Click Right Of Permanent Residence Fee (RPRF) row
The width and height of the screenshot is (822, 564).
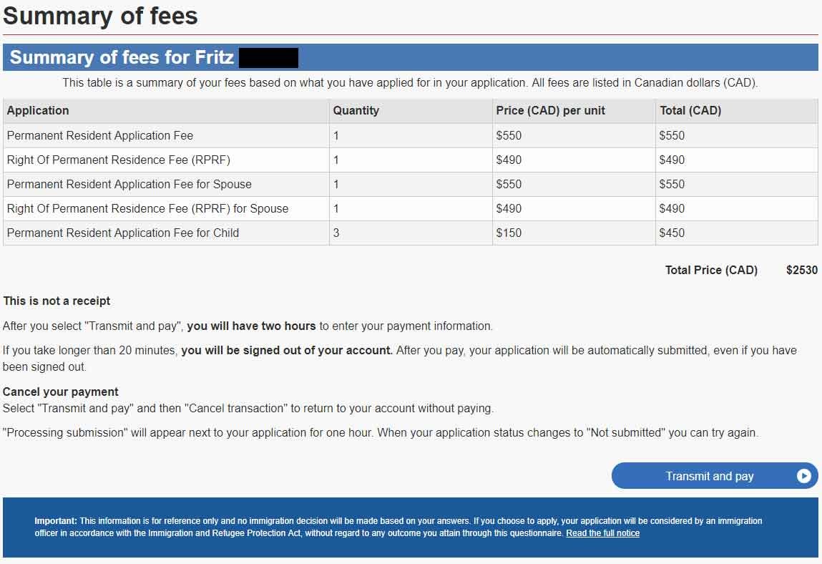point(411,160)
